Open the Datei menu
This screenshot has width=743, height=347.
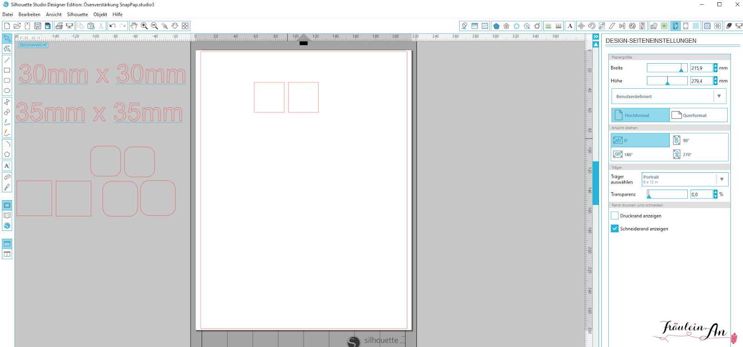7,14
